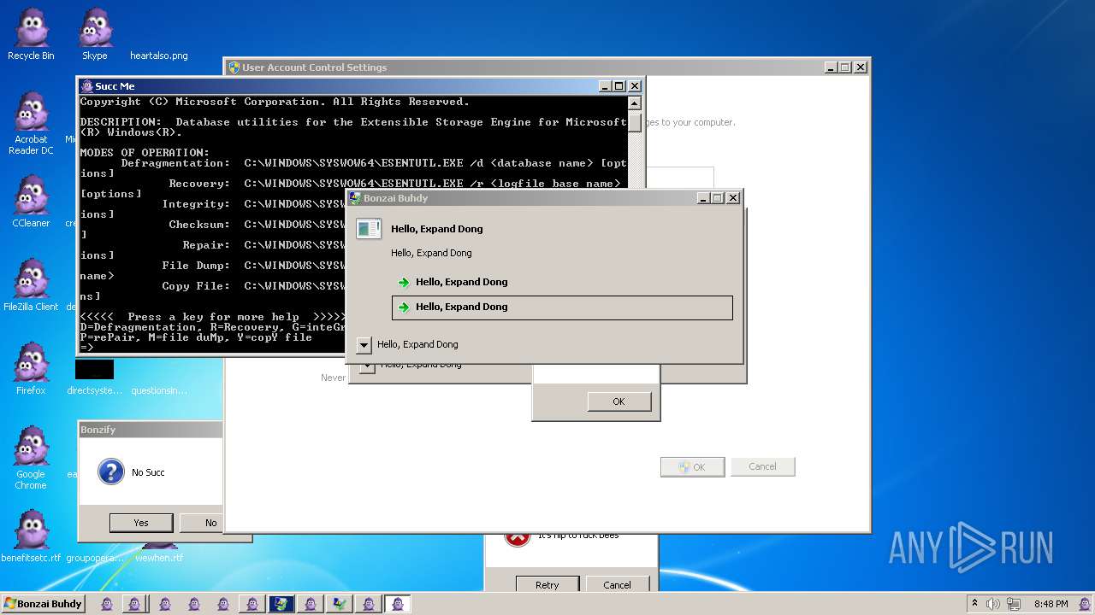This screenshot has width=1095, height=615.
Task: Click OK in the small message box
Action: pos(619,401)
